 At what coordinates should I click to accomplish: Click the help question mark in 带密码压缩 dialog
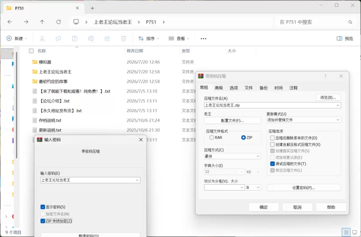tap(325, 76)
